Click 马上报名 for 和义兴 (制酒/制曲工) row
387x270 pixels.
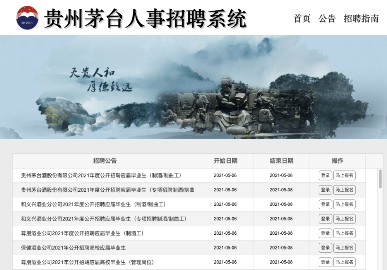[x=344, y=204]
